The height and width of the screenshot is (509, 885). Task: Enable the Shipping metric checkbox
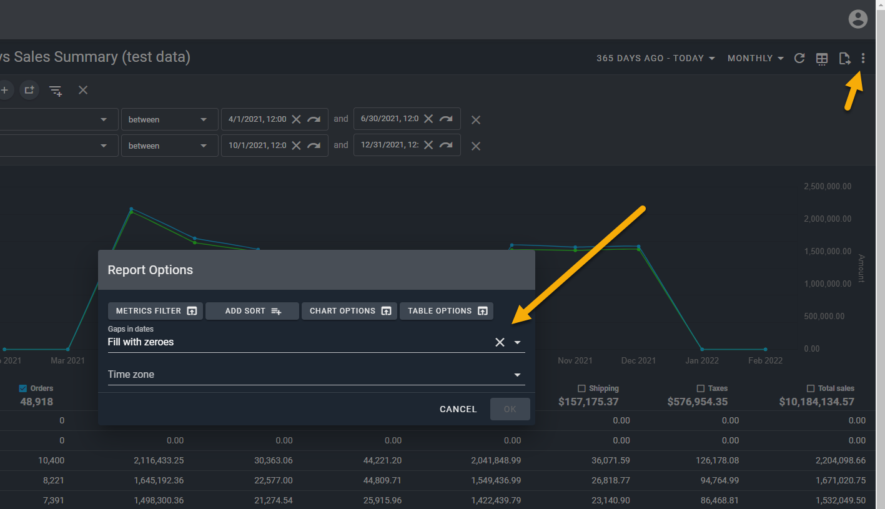pyautogui.click(x=581, y=388)
